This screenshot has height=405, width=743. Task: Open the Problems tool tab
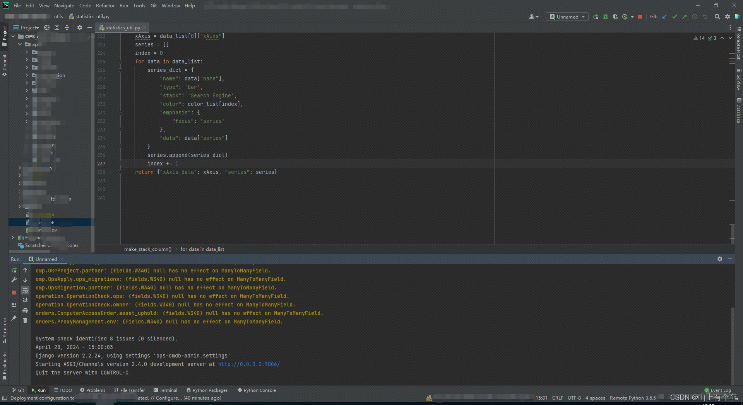coord(93,390)
